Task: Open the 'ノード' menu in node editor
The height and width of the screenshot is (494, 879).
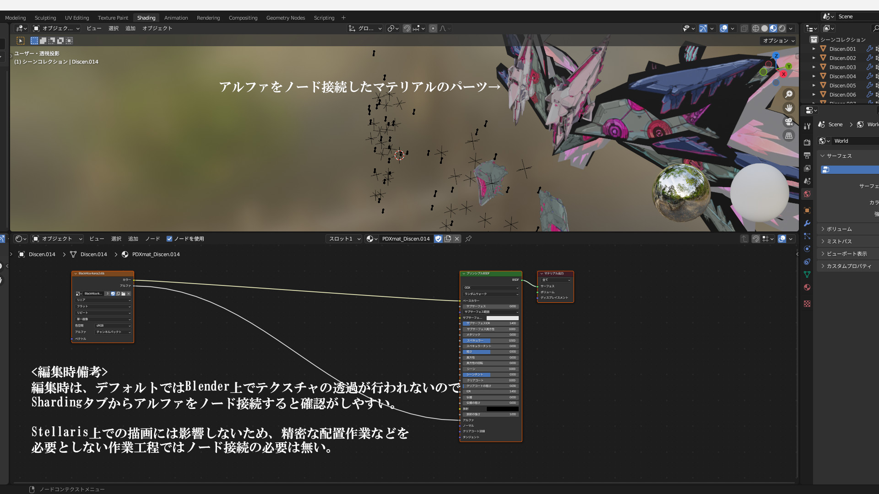Action: [x=152, y=239]
